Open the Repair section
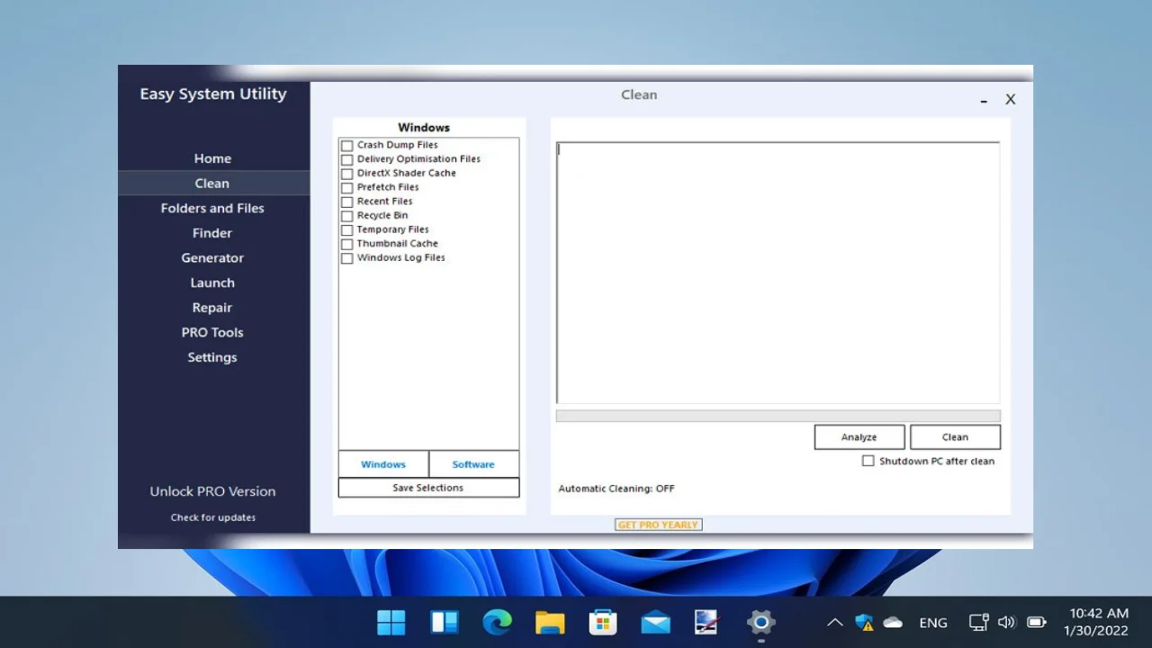The image size is (1152, 648). 212,308
